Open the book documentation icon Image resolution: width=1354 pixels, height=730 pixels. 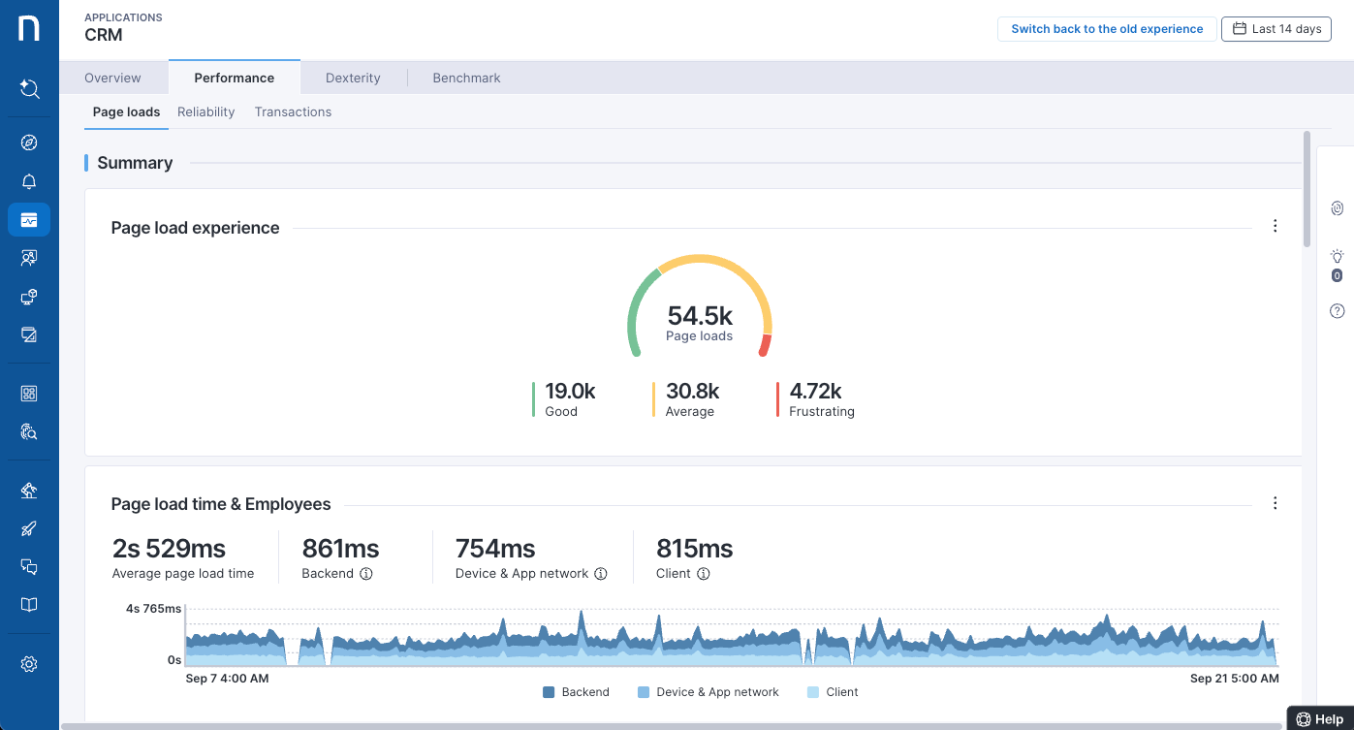tap(29, 605)
